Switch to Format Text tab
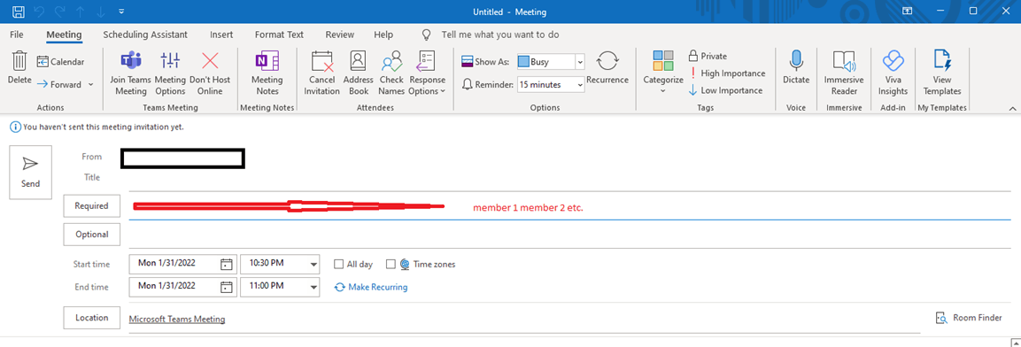The width and height of the screenshot is (1021, 347). coord(279,35)
